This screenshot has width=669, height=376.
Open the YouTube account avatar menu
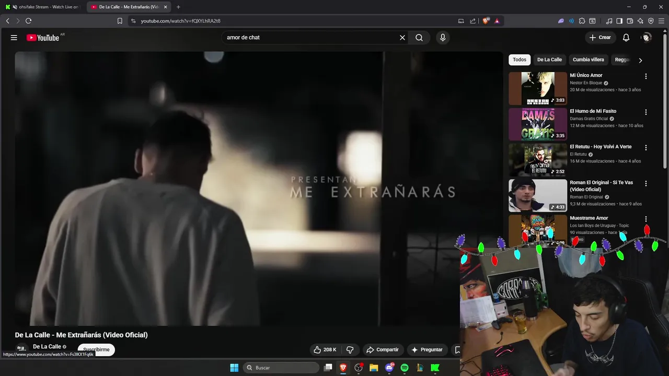pyautogui.click(x=647, y=38)
